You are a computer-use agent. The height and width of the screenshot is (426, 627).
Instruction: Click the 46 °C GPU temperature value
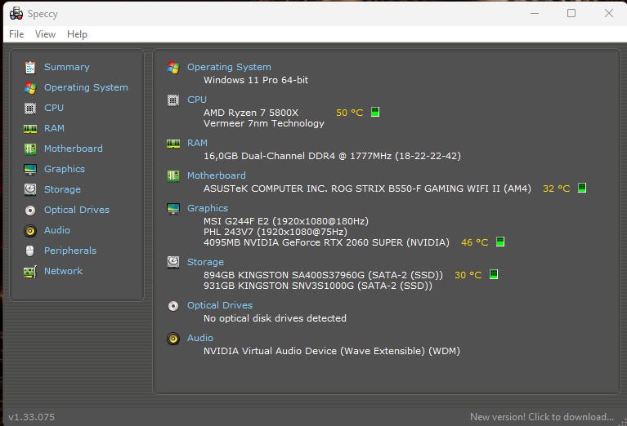point(475,242)
